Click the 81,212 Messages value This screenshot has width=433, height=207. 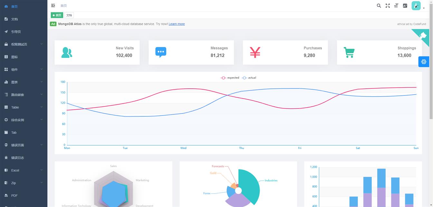tap(217, 55)
